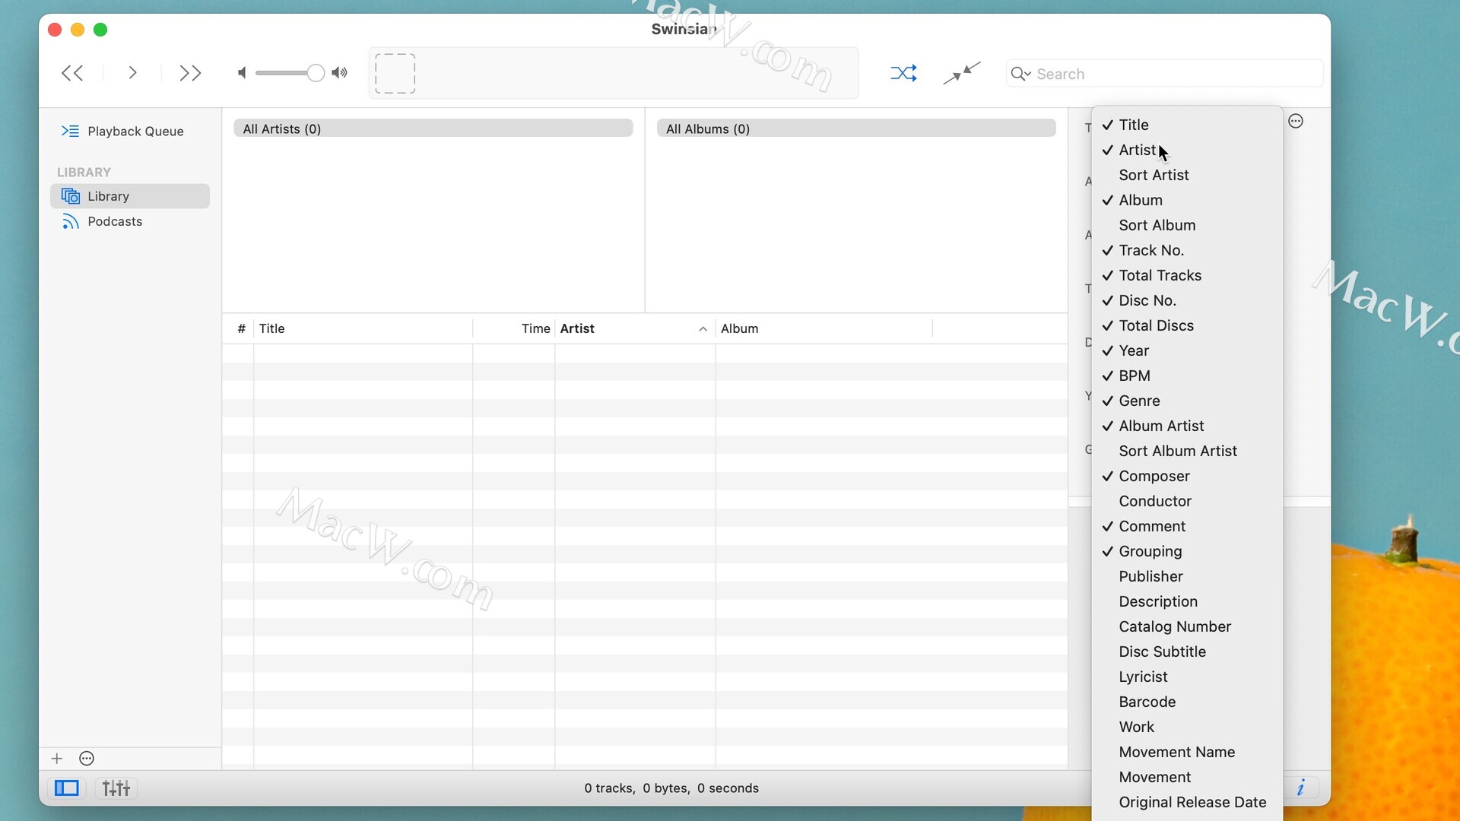Click the Podcasts feed icon
The image size is (1460, 821).
tap(70, 221)
